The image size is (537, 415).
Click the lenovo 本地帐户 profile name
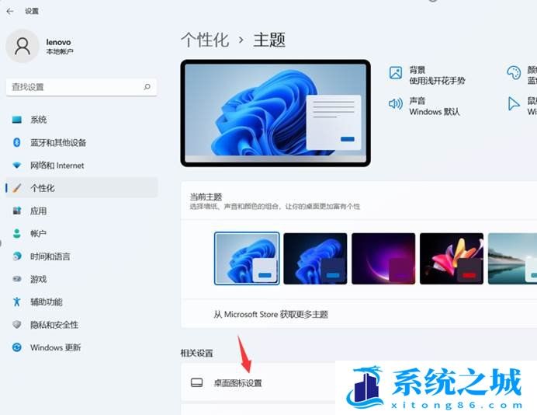point(60,47)
